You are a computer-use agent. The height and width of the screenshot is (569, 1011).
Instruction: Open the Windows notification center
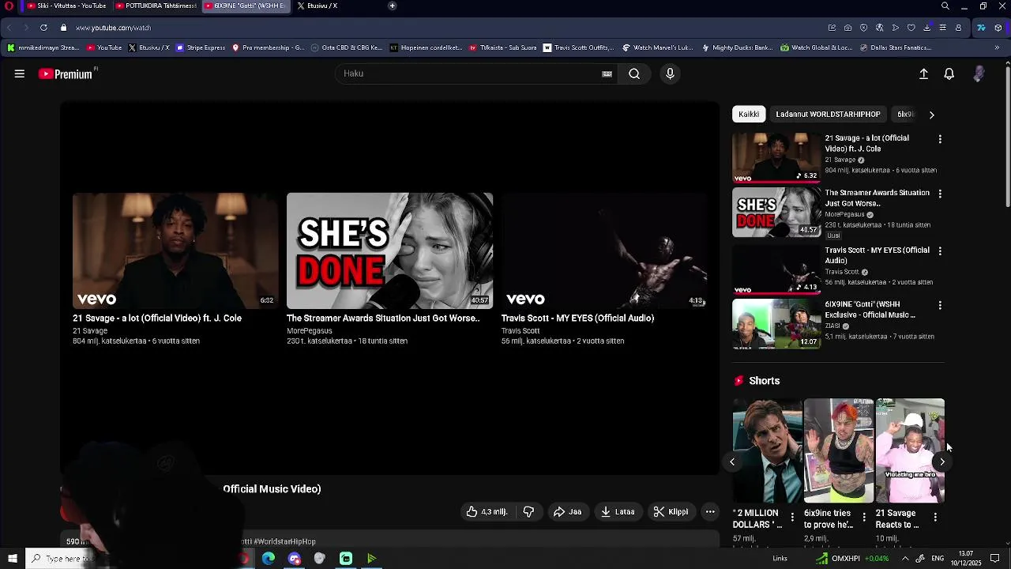tap(994, 559)
